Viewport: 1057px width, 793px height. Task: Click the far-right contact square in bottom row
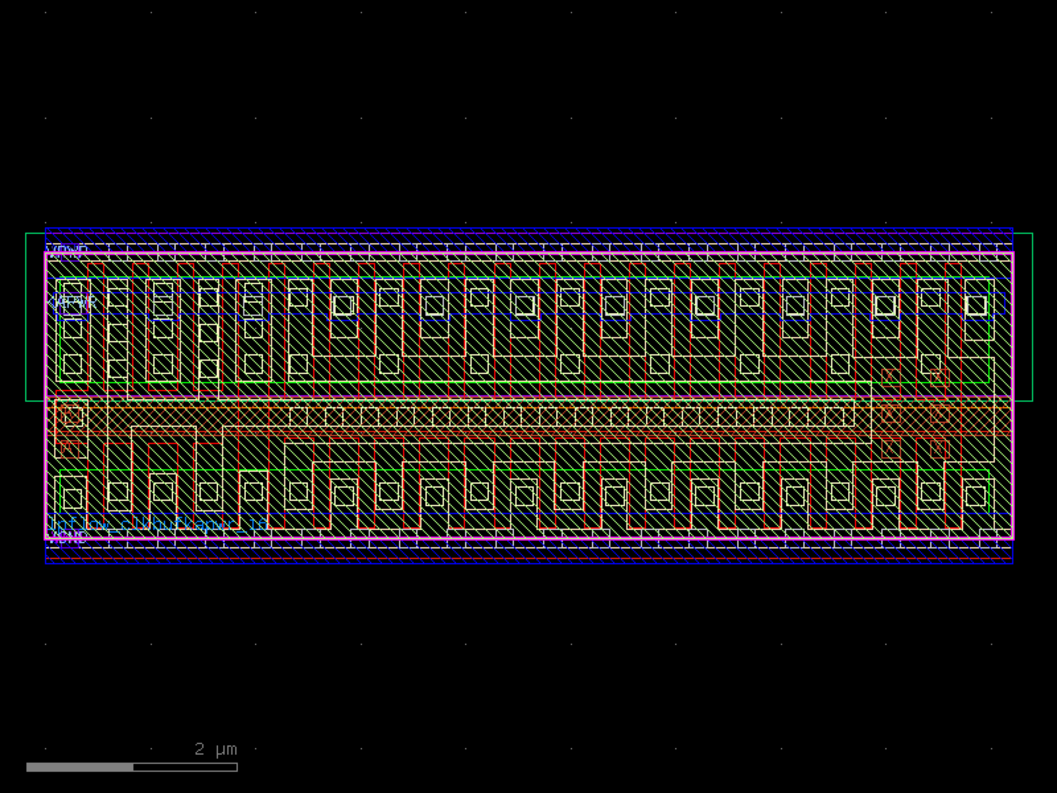tap(976, 496)
